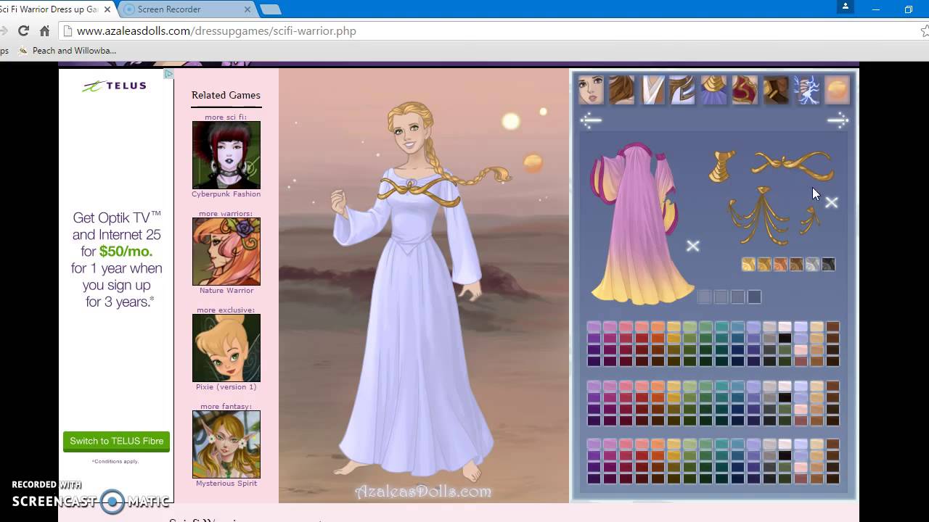This screenshot has width=929, height=522.
Task: Pick the copper metal swatch
Action: [x=780, y=265]
